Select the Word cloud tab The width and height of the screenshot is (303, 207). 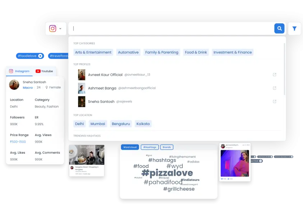pos(130,147)
